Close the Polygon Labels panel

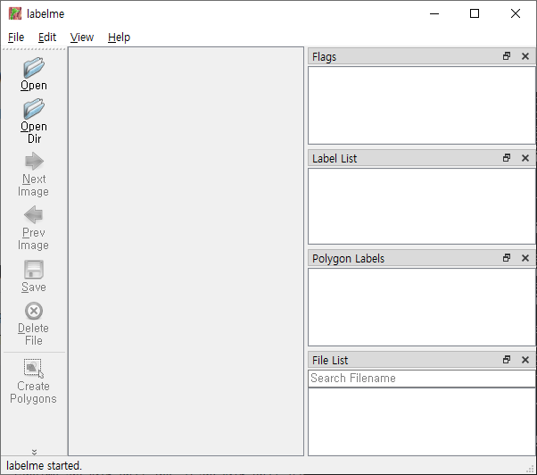click(x=525, y=258)
